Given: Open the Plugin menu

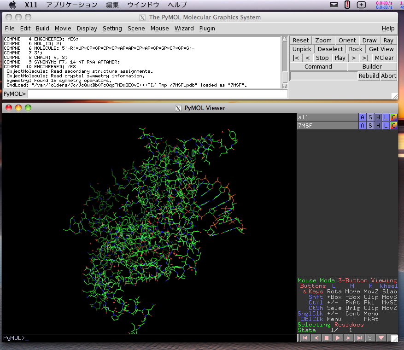Looking at the screenshot, I should [x=207, y=29].
